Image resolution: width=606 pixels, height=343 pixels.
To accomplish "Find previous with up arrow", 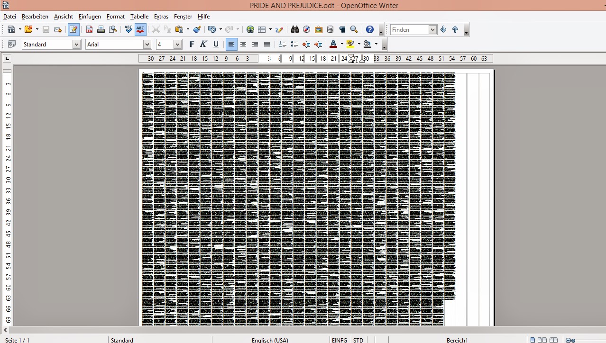I will (x=455, y=29).
